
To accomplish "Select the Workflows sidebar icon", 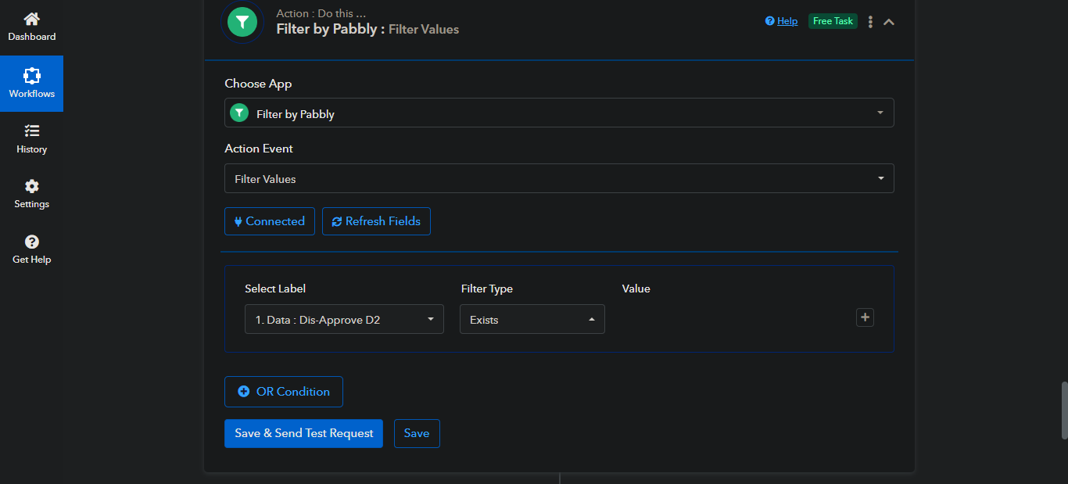I will [x=31, y=75].
